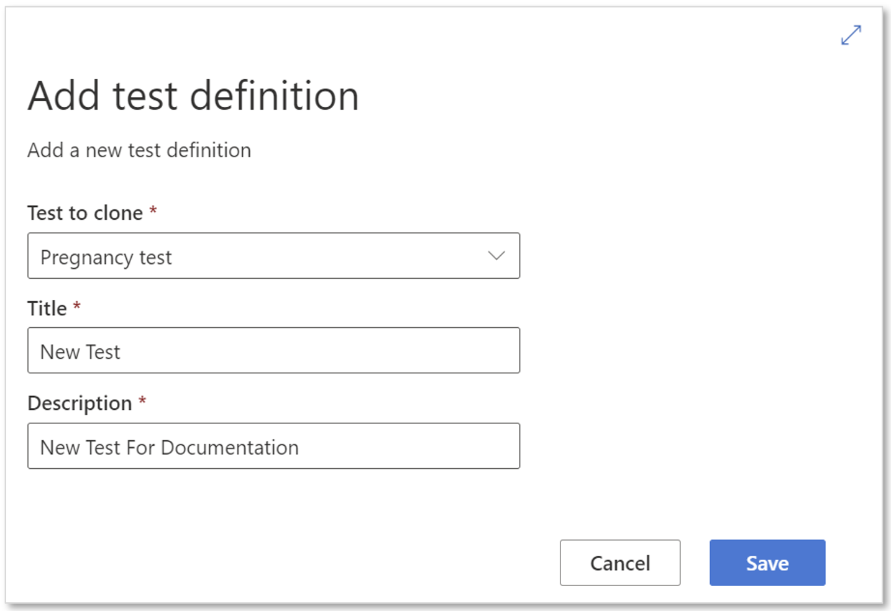Click the 'Description' field label
Viewport: 891px width, 611px height.
(80, 404)
